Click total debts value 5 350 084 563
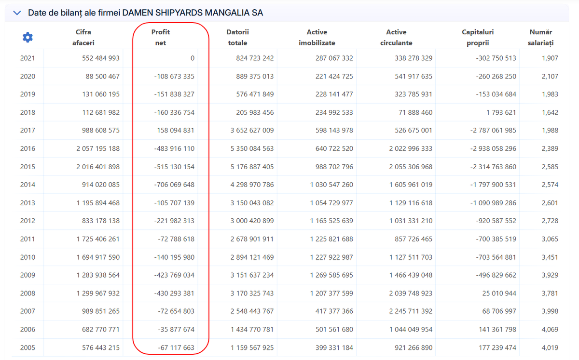This screenshot has height=360, width=579. pyautogui.click(x=252, y=148)
